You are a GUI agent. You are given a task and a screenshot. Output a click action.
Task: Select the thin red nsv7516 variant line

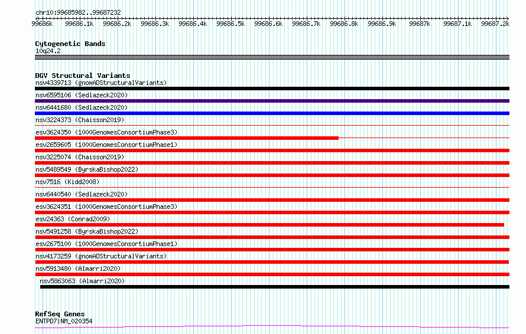[272, 188]
